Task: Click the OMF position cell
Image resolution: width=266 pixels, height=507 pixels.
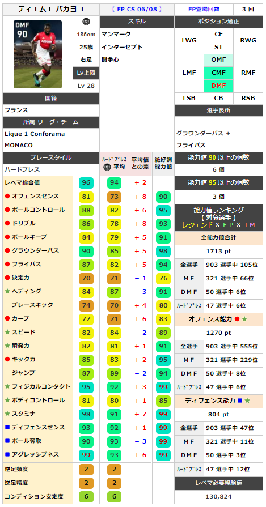Action: [218, 60]
